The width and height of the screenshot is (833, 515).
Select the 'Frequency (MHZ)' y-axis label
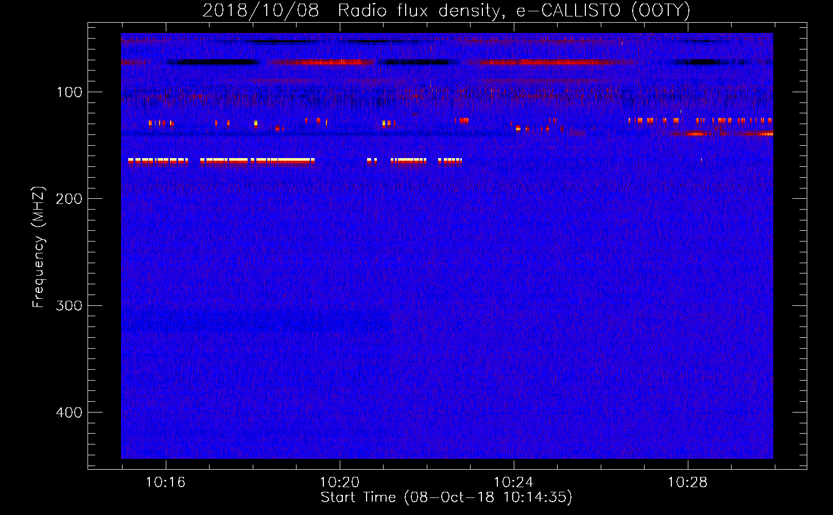[x=39, y=247]
